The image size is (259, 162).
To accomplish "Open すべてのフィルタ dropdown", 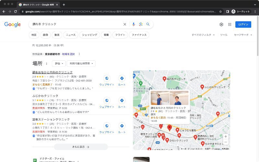I will [x=203, y=35].
